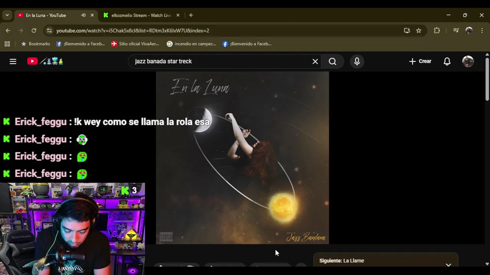Go back to the previous page

[8, 31]
